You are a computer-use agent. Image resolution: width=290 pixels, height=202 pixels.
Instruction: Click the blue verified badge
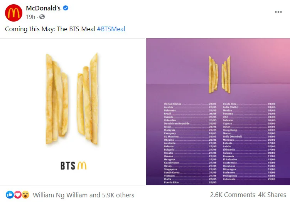[x=66, y=8]
